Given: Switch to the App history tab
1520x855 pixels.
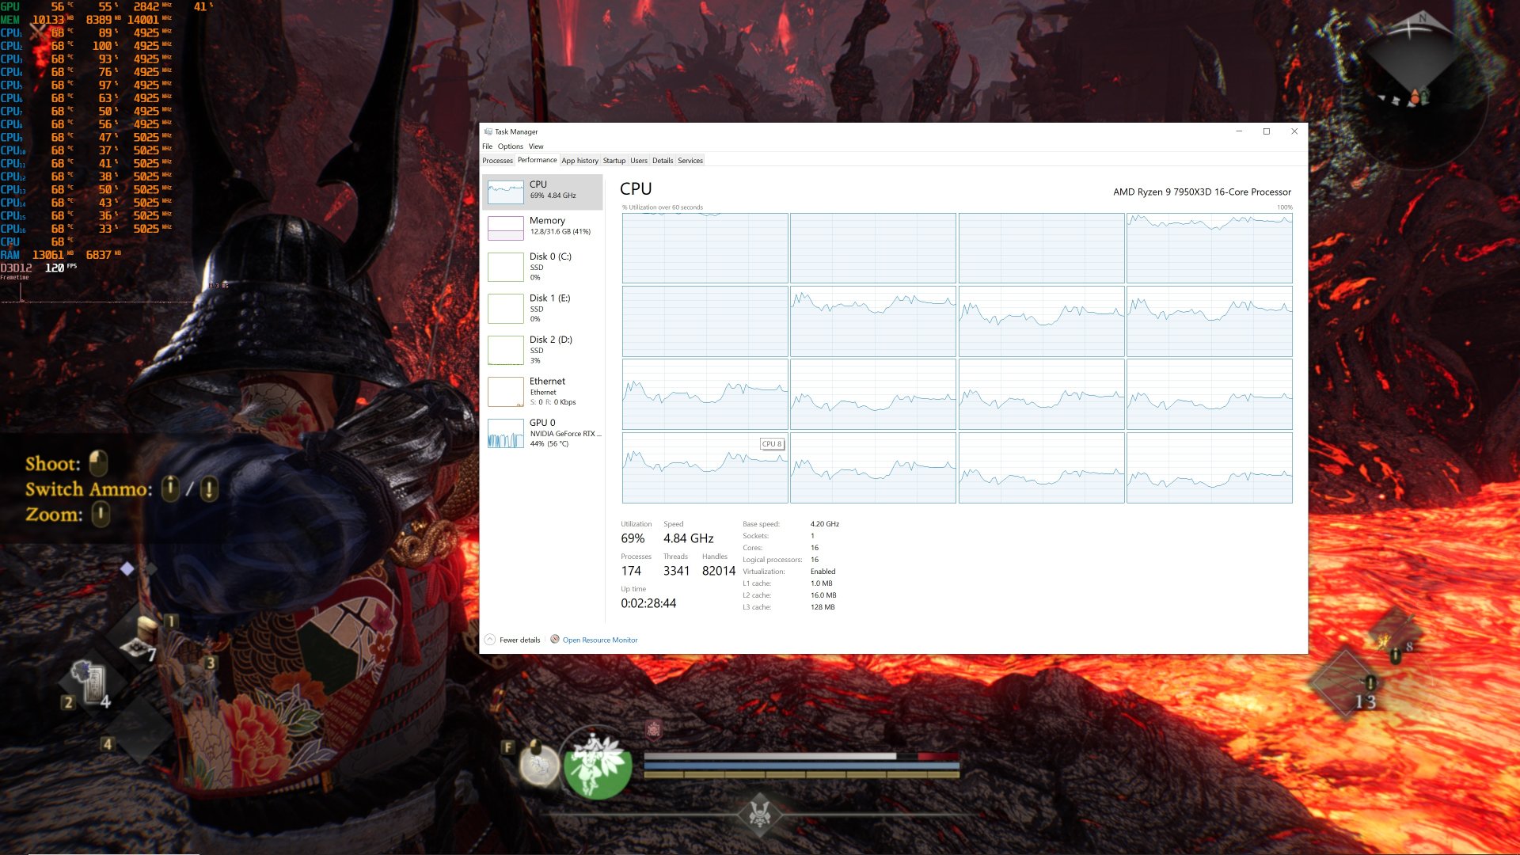Looking at the screenshot, I should 580,160.
